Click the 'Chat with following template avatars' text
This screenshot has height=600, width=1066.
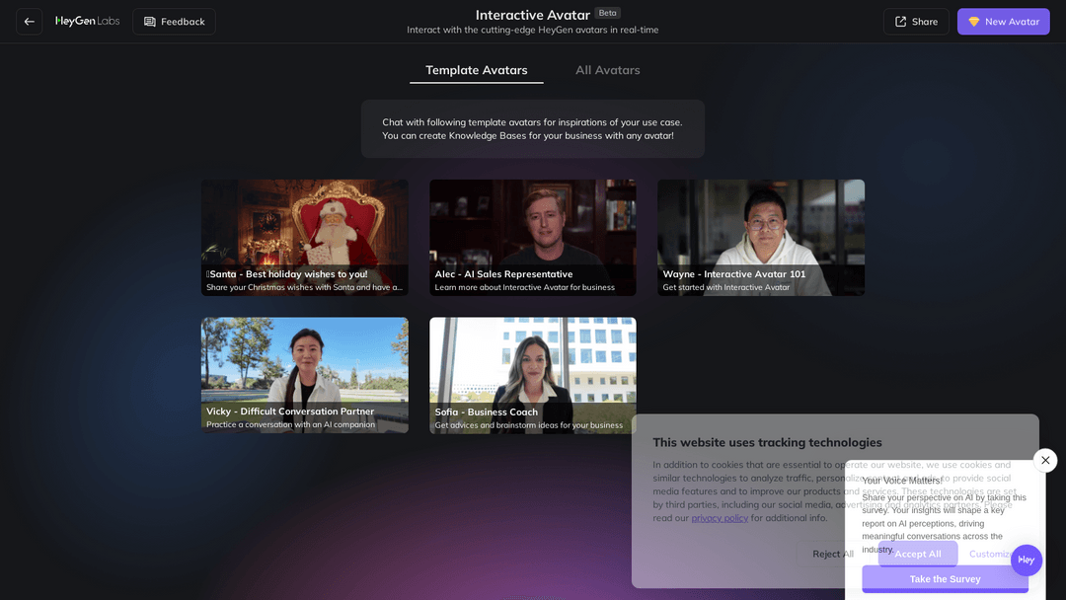[532, 129]
